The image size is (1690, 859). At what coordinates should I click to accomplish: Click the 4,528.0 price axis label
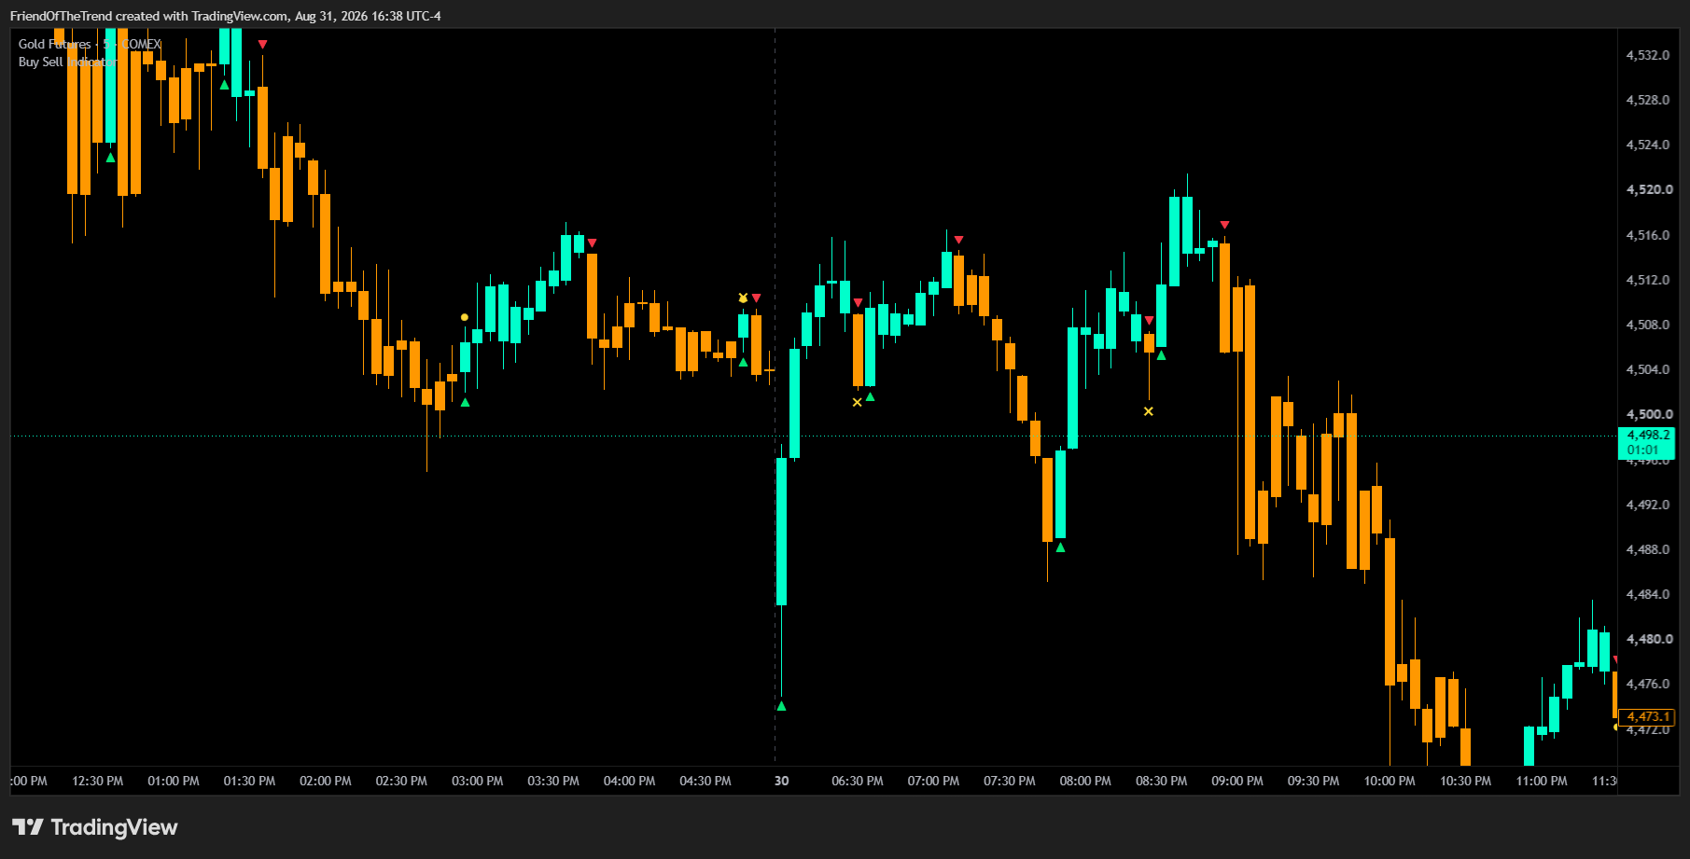point(1648,100)
